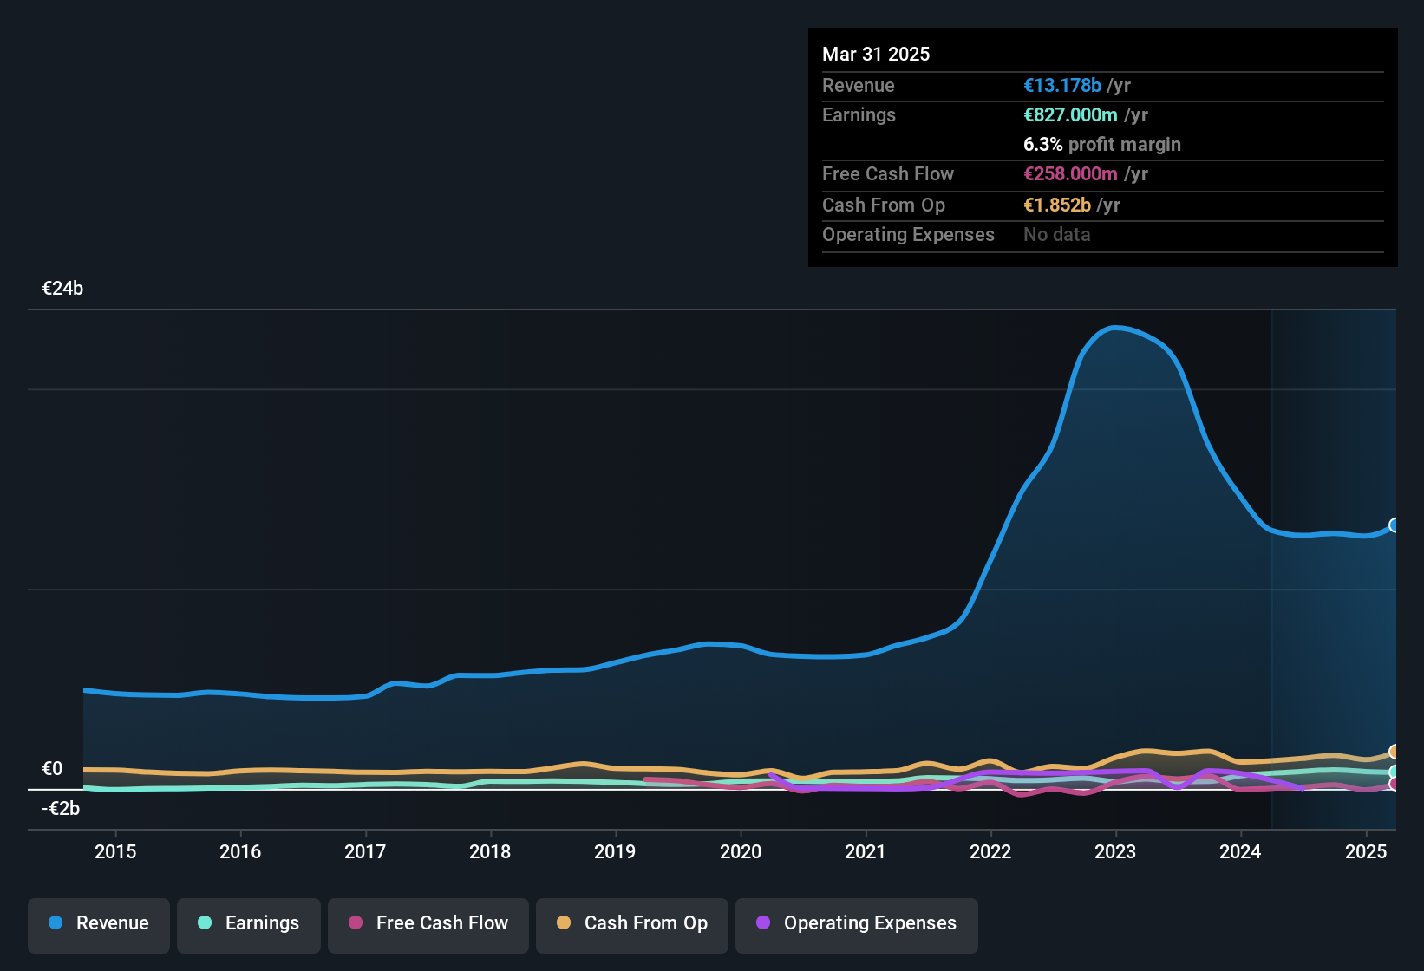Click the purple Operating Expenses dot

point(762,923)
